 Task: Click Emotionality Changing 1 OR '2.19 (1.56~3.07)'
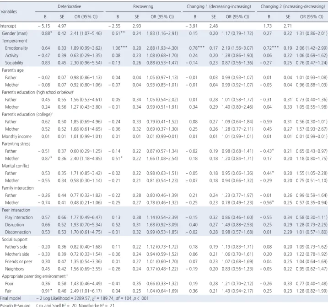(x=237, y=48)
